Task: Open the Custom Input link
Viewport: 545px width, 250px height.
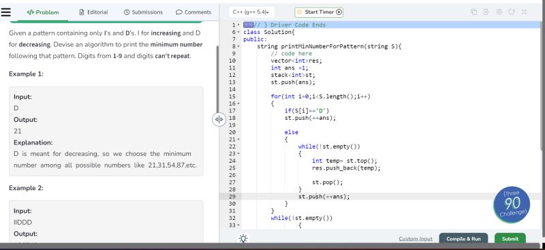Action: point(416,239)
